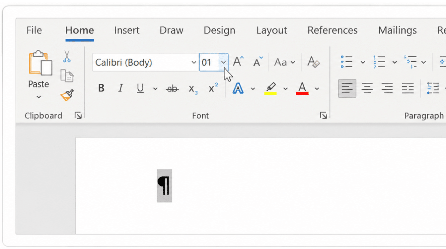Image resolution: width=446 pixels, height=249 pixels.
Task: Toggle Justify paragraph alignment
Action: pyautogui.click(x=408, y=88)
